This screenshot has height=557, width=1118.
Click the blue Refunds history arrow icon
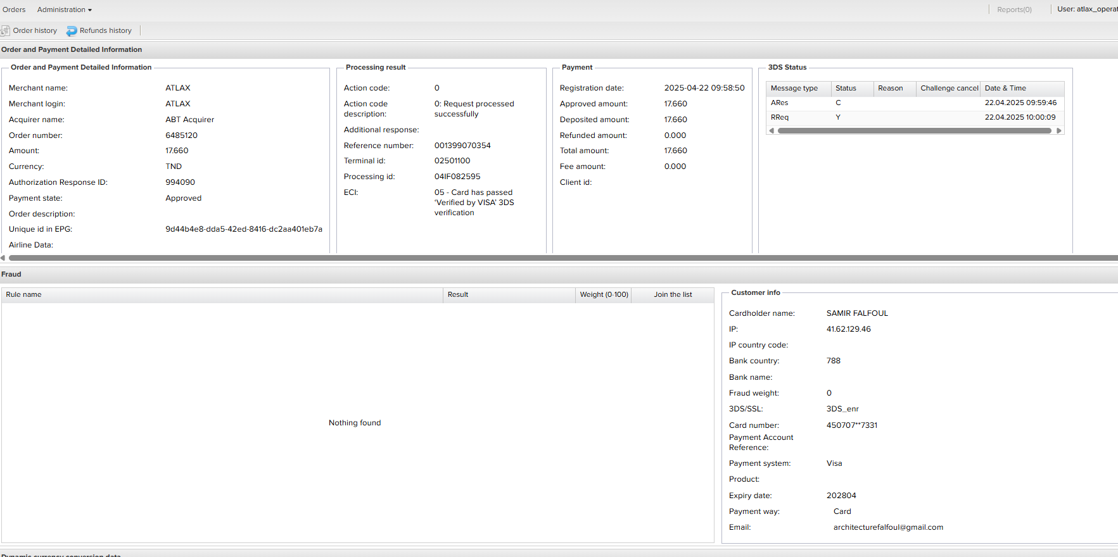72,31
